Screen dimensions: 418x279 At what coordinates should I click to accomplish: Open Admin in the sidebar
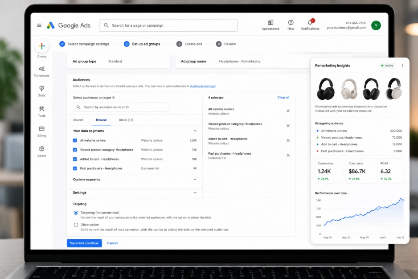pos(41,152)
